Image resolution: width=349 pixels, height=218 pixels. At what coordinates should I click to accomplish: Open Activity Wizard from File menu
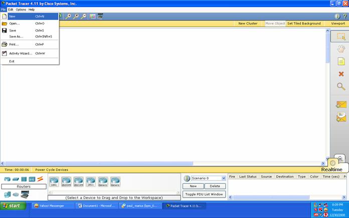coord(21,53)
